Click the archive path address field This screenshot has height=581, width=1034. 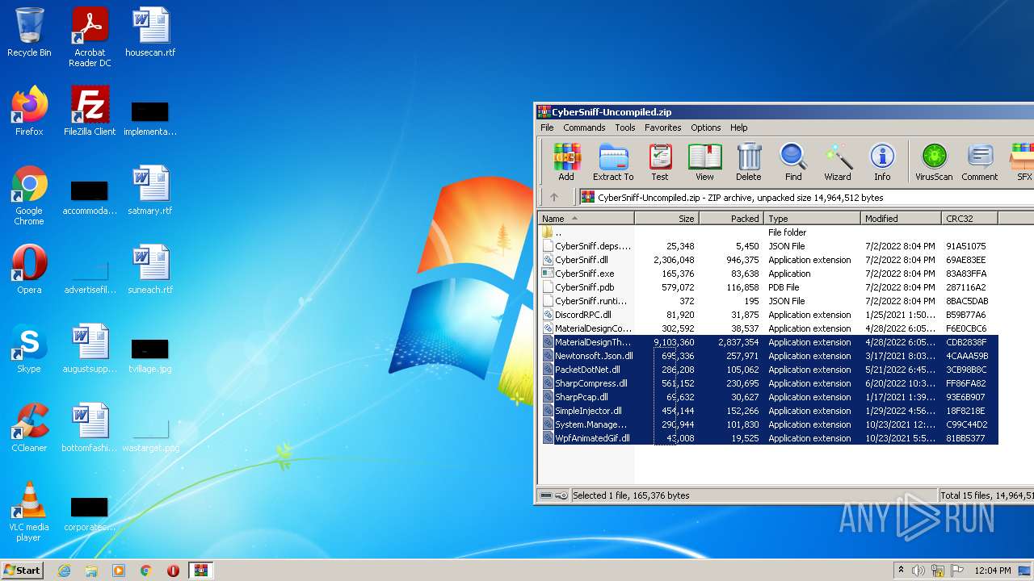(805, 197)
